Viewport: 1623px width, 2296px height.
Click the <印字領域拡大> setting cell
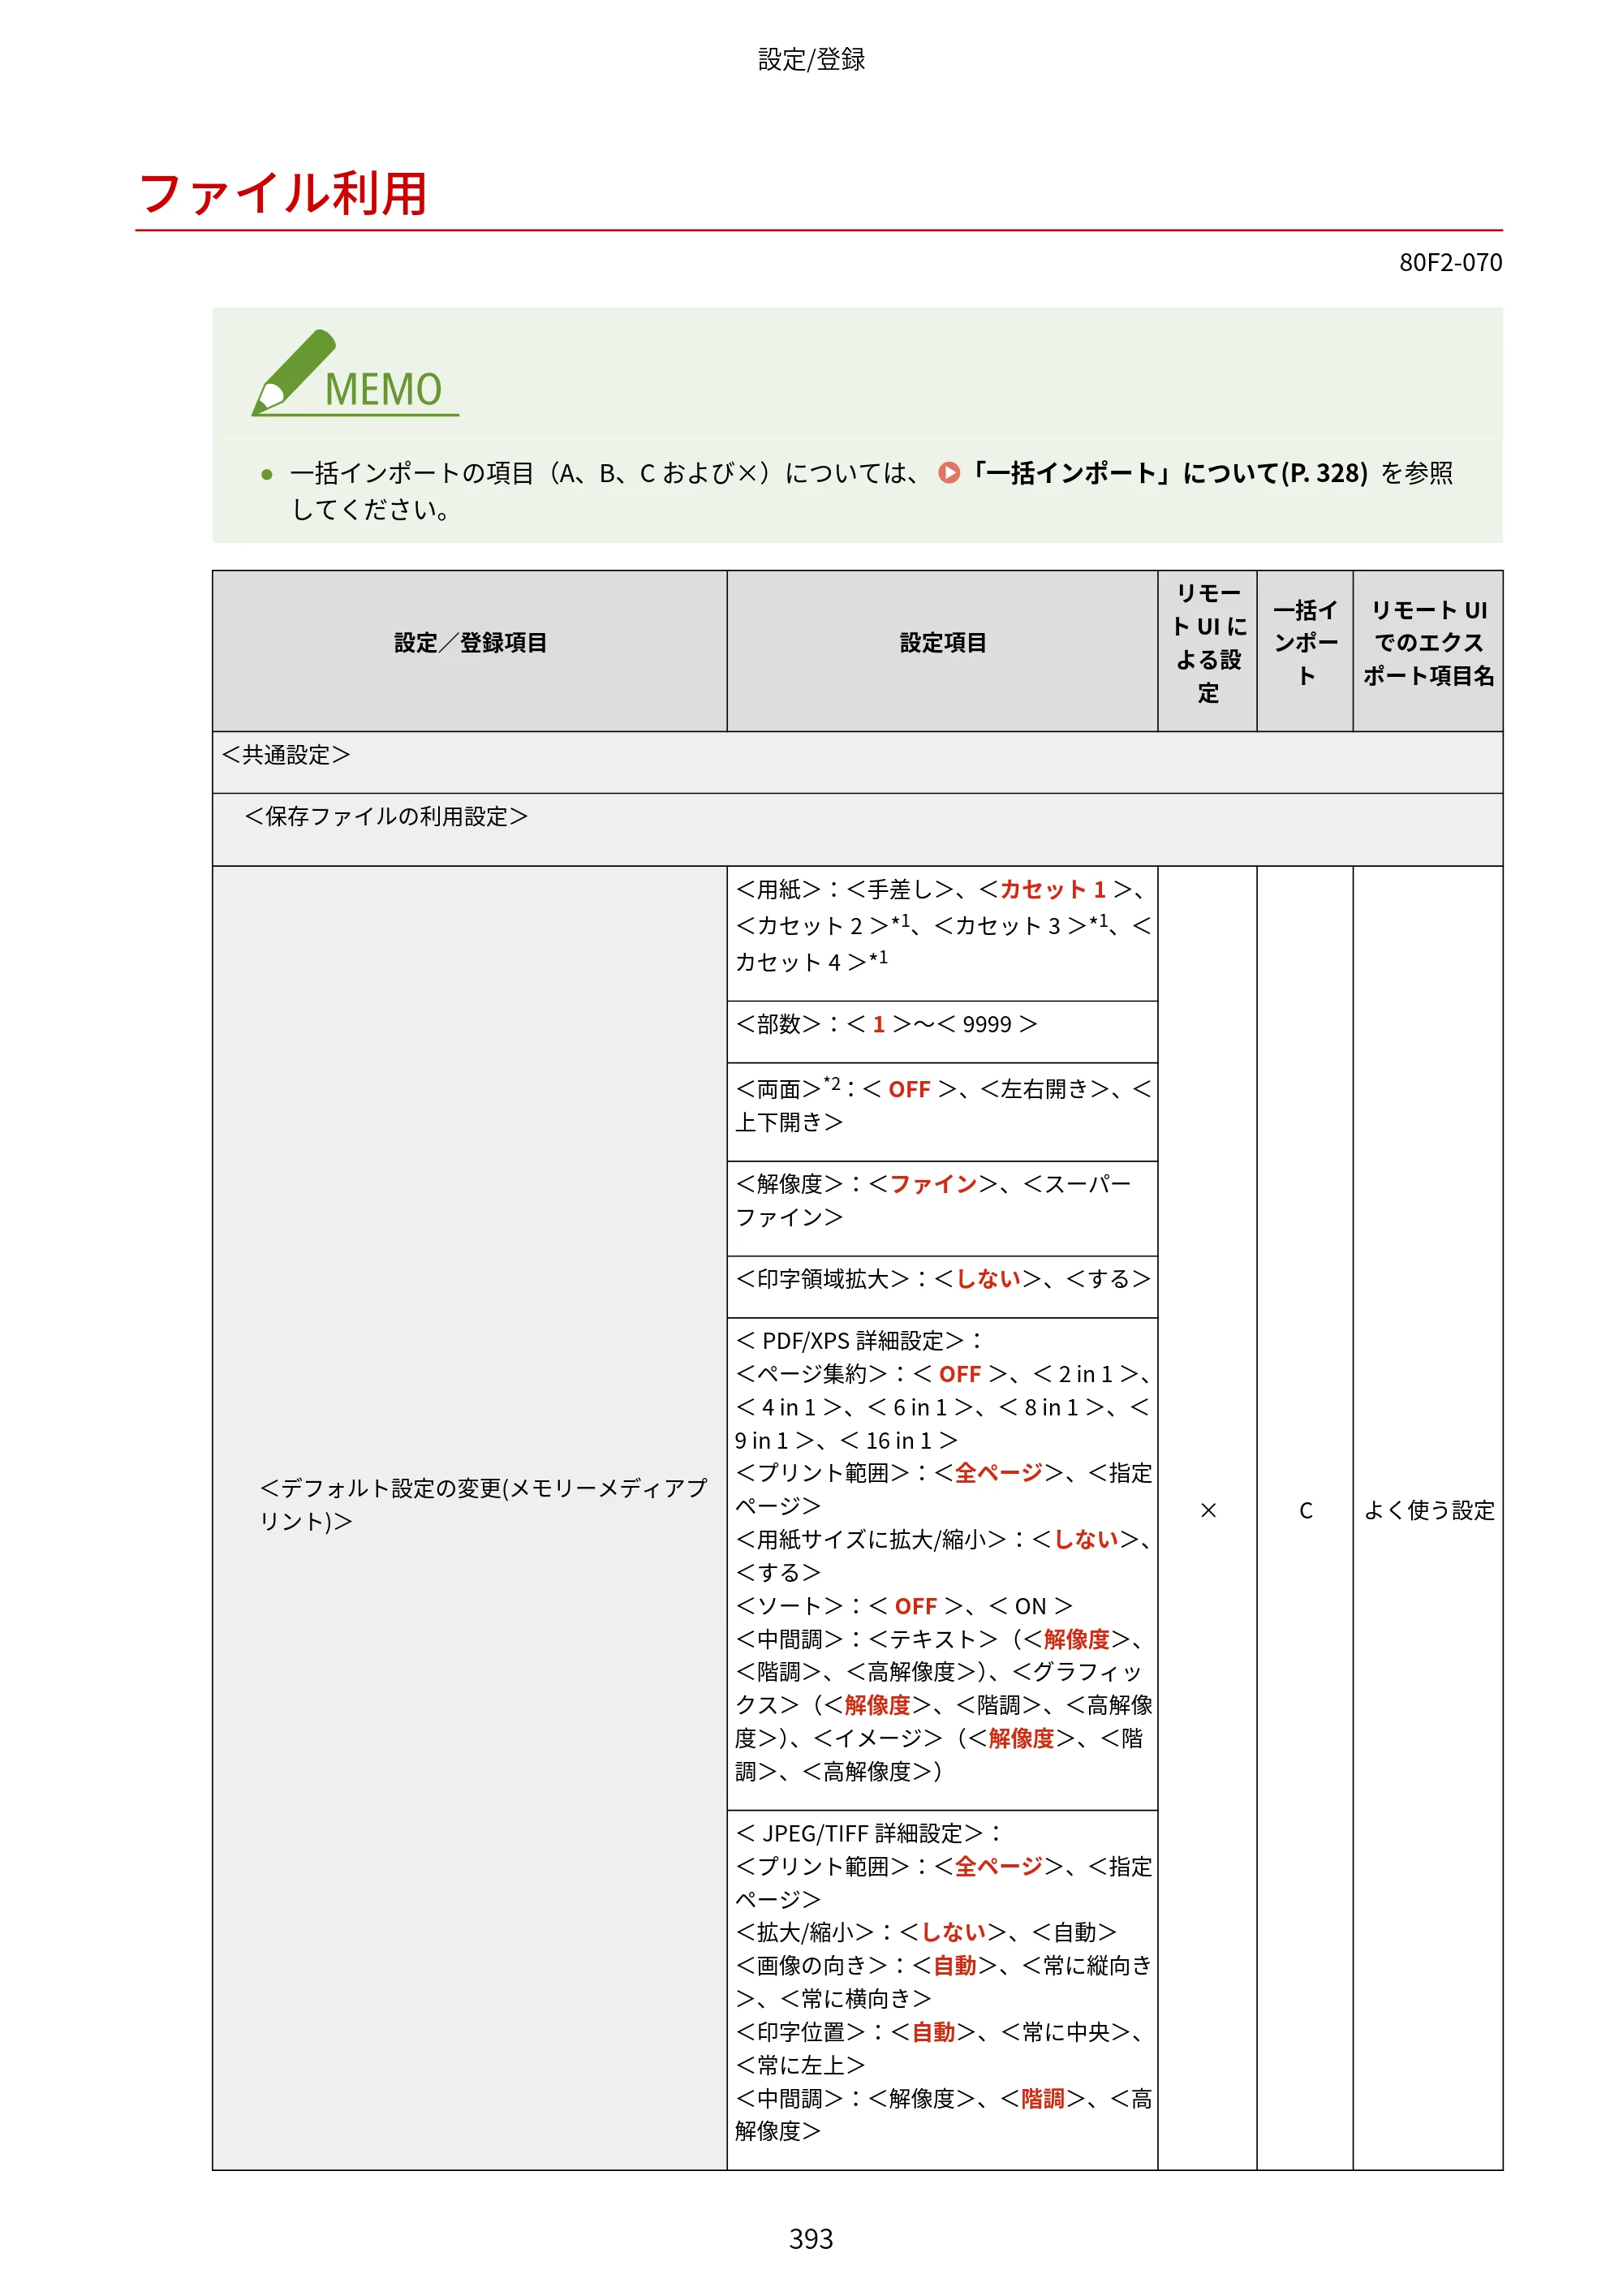coord(942,1286)
